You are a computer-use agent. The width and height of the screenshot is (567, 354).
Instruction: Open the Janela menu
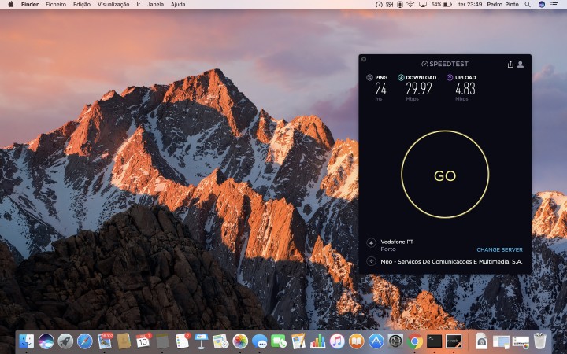(x=156, y=5)
